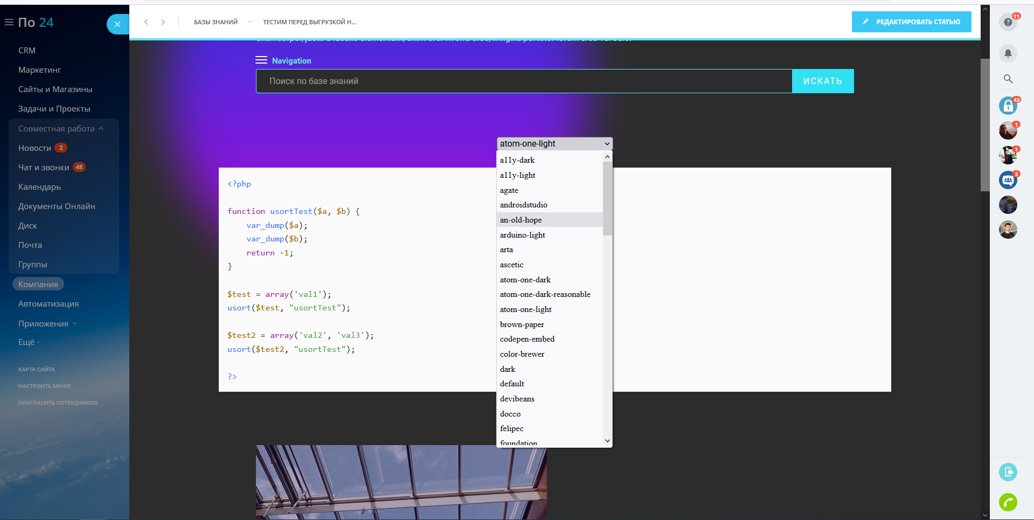Go forward with the right arrow icon
This screenshot has height=520, width=1034.
pos(163,22)
